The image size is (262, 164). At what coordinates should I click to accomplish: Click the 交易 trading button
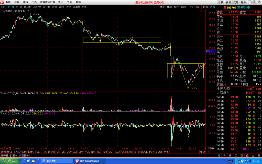point(236,2)
